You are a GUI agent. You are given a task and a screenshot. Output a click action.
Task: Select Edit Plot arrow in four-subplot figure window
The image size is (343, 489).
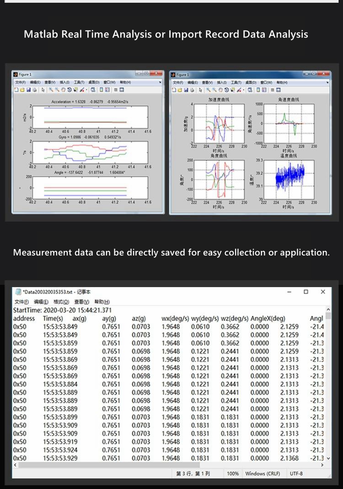click(201, 90)
